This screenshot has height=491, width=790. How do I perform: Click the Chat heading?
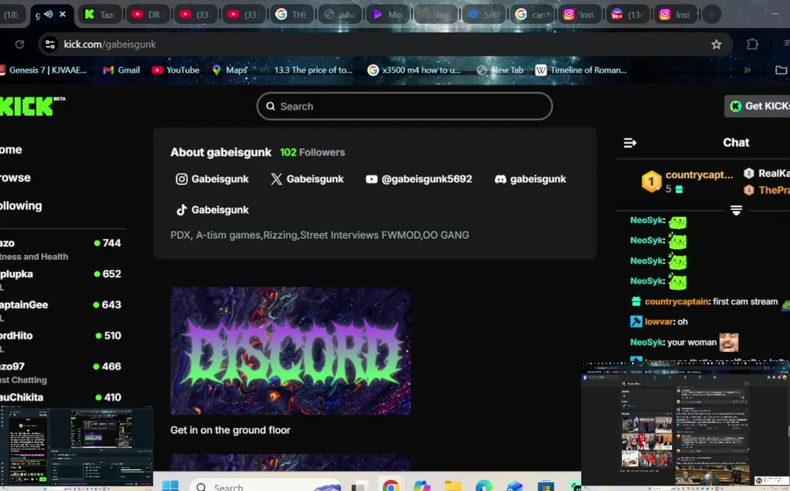(x=736, y=143)
